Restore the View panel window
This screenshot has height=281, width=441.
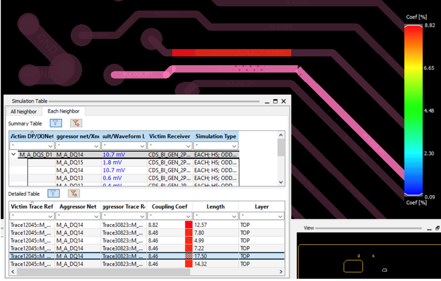click(x=437, y=228)
